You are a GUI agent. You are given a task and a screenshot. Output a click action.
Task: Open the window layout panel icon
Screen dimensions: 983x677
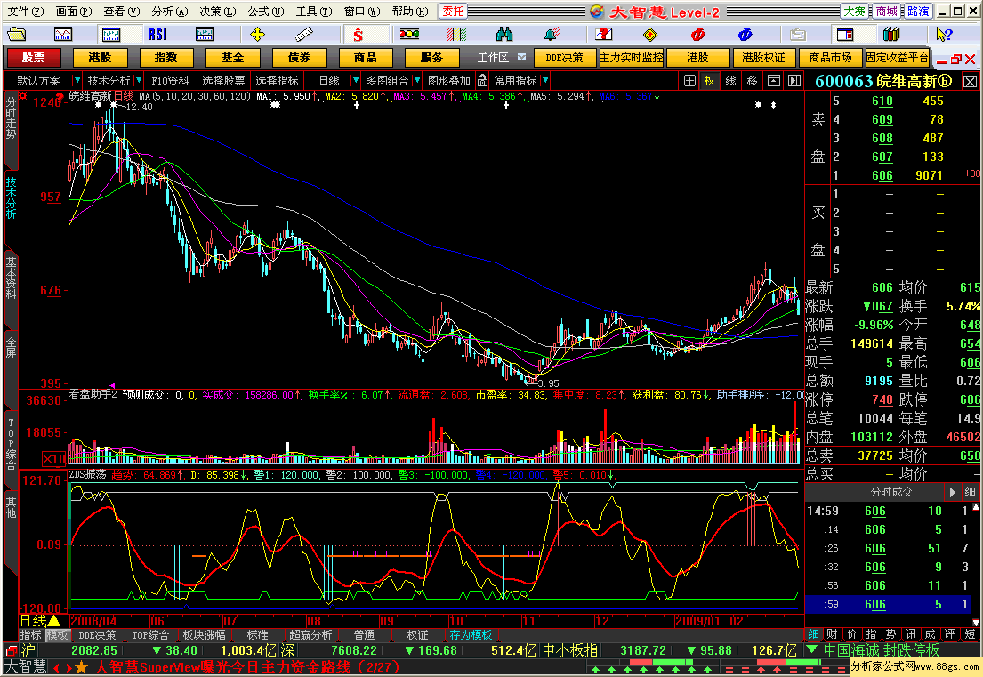tap(845, 34)
